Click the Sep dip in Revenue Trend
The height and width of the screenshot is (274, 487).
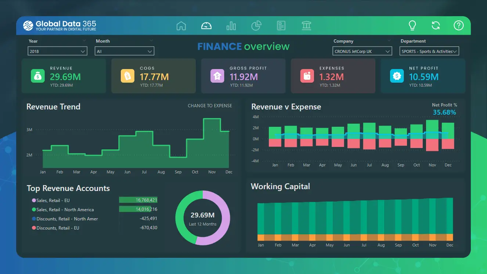(x=178, y=162)
